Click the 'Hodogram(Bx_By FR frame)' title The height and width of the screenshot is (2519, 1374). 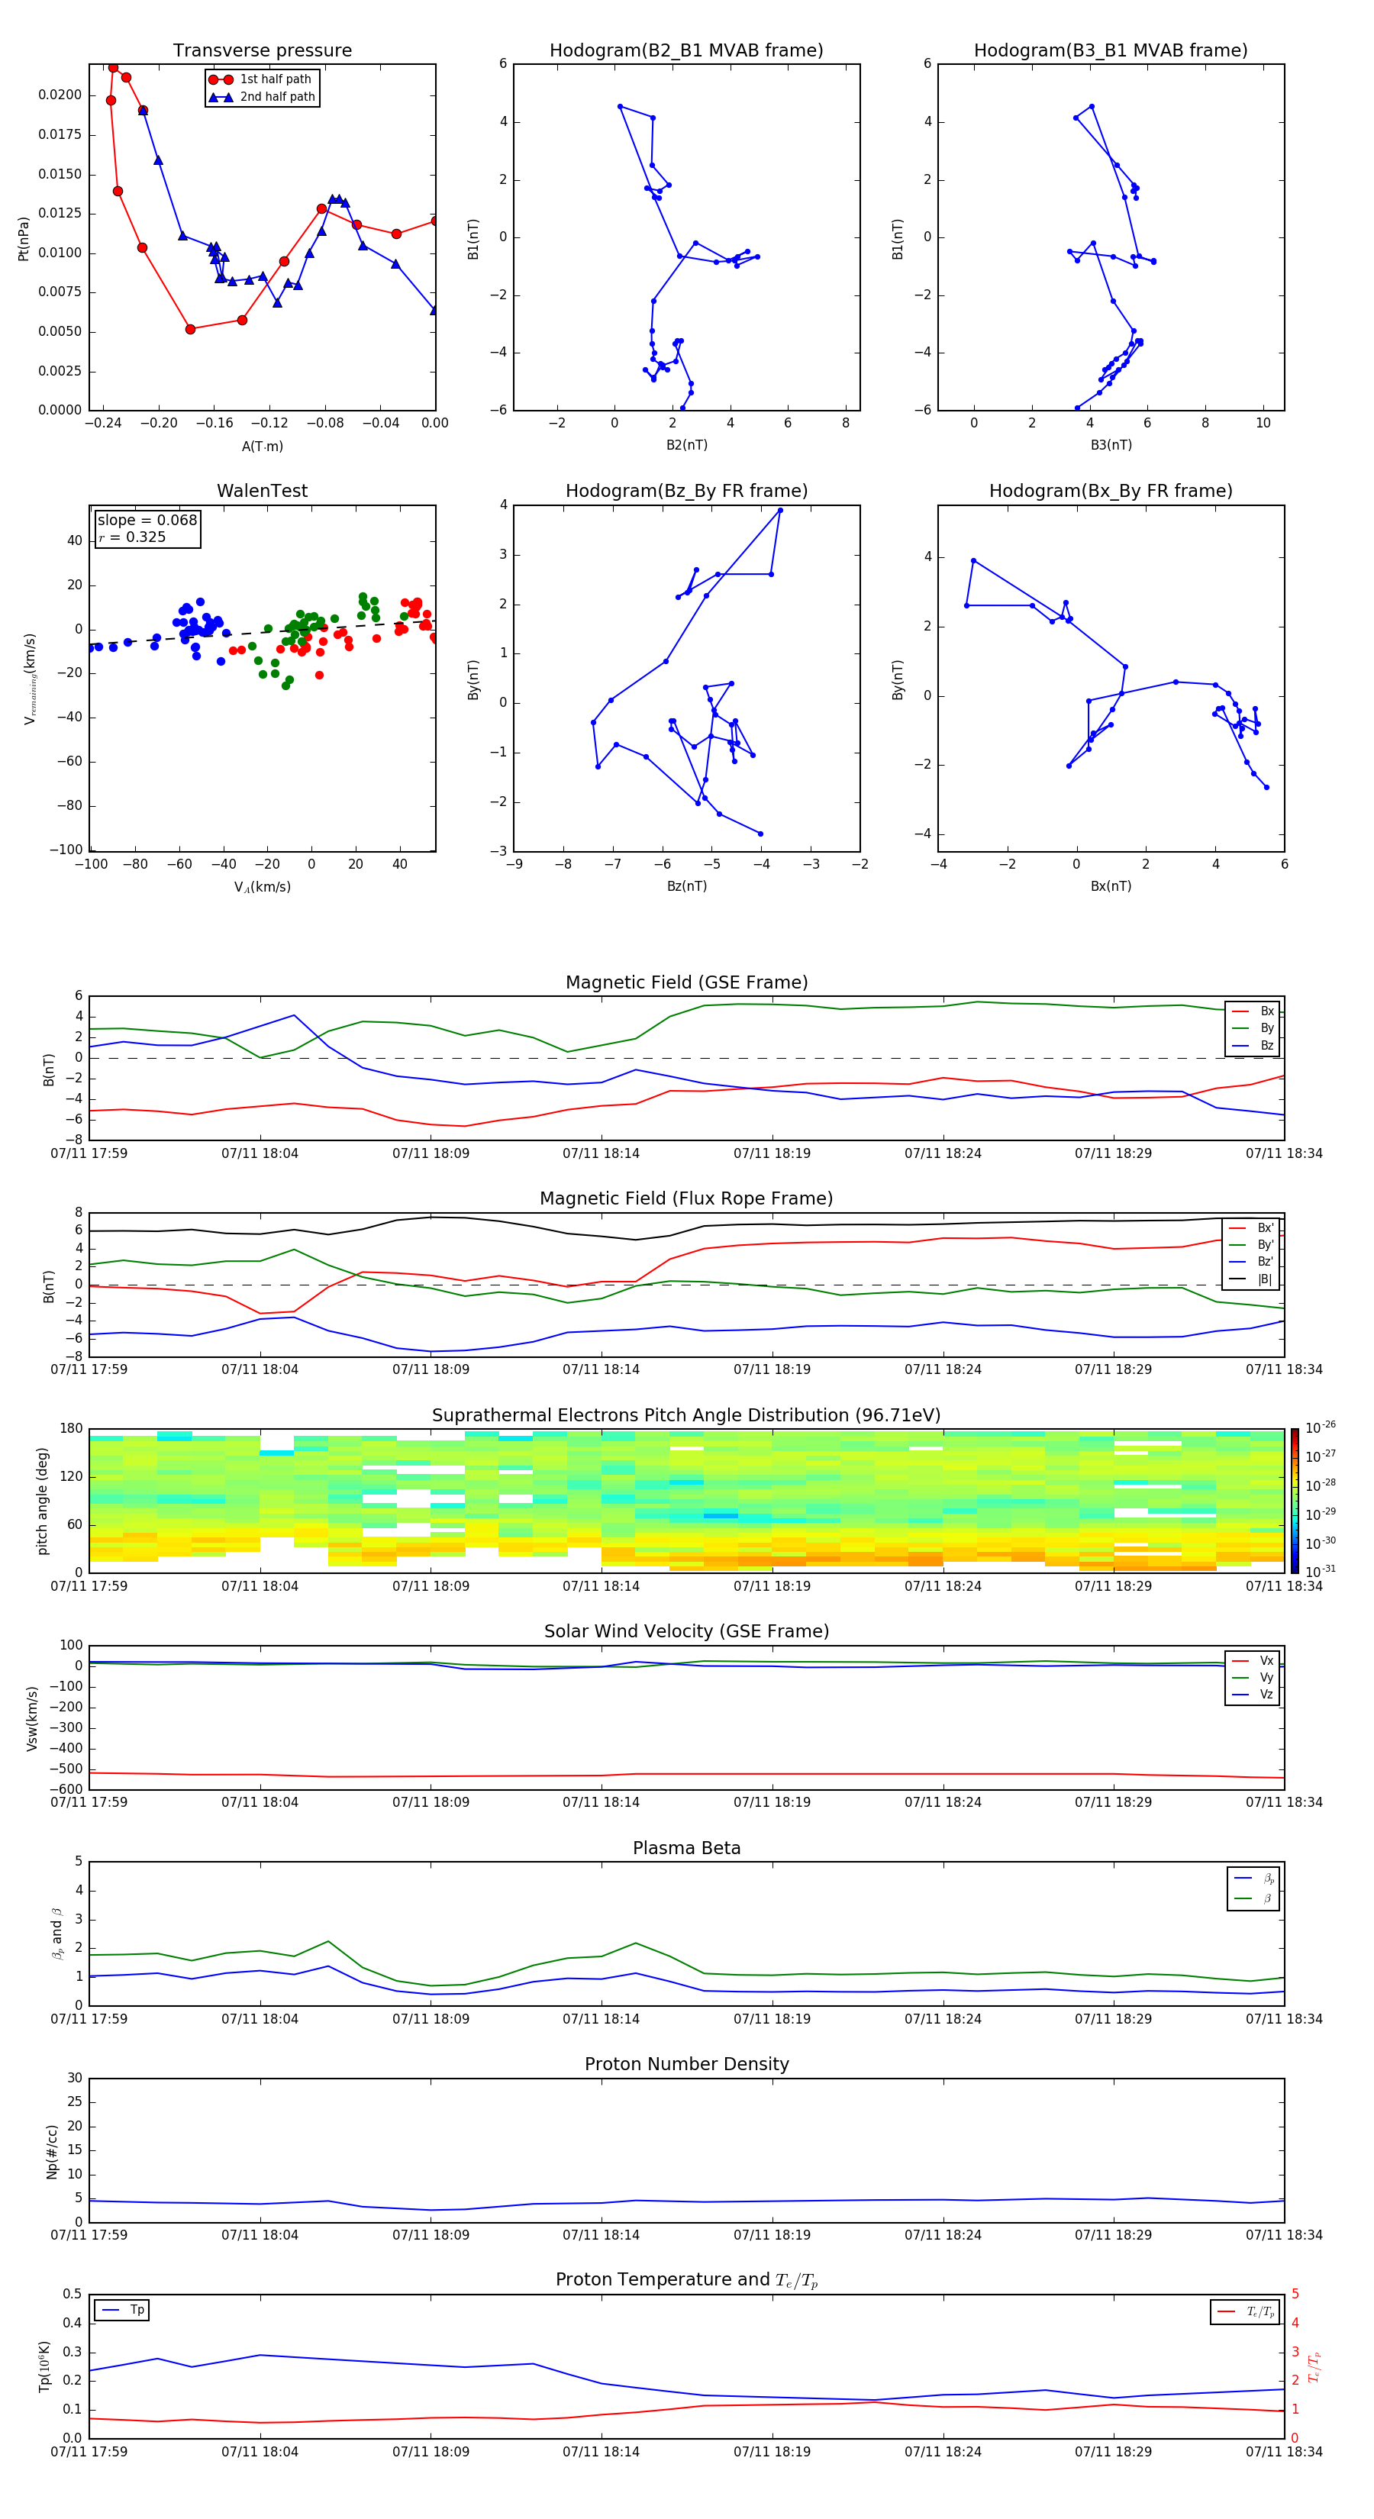click(1111, 491)
